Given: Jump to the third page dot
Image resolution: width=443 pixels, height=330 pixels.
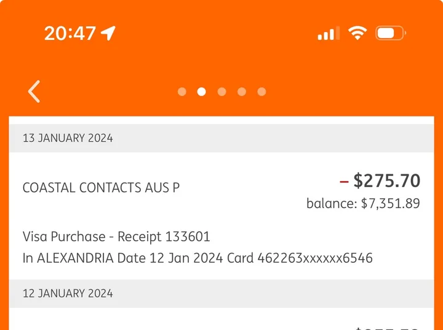Looking at the screenshot, I should 221,92.
